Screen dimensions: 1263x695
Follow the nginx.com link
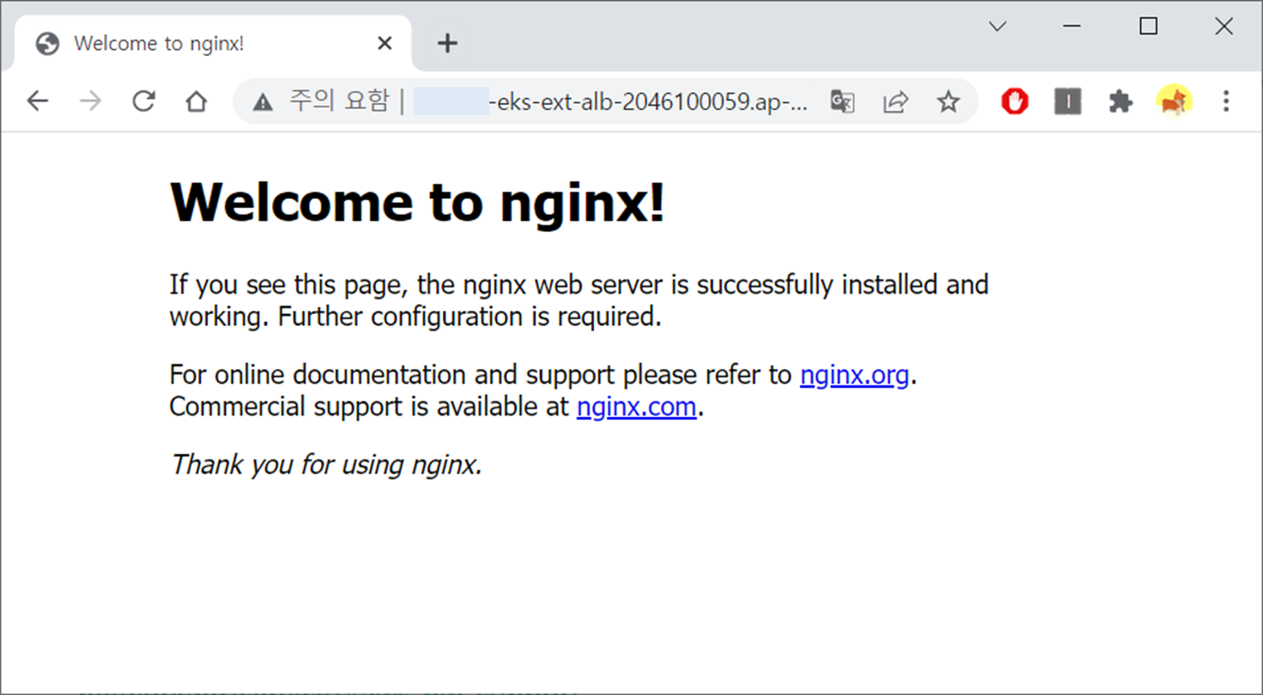coord(637,406)
